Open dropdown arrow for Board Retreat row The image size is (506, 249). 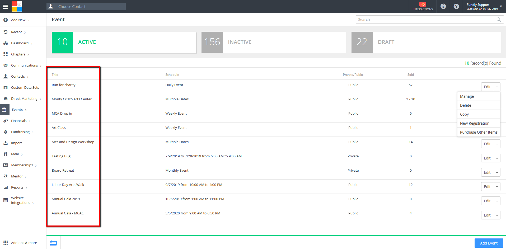coord(497,172)
